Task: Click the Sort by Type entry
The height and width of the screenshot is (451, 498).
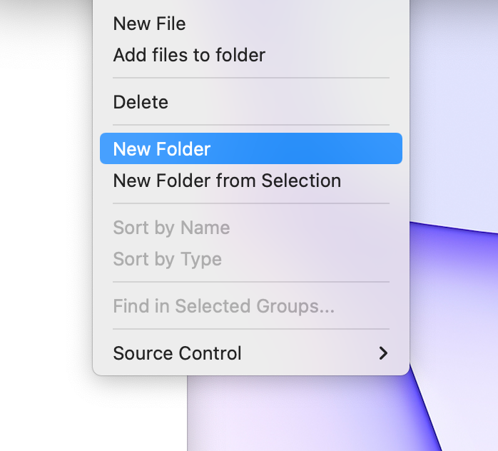Action: (167, 259)
